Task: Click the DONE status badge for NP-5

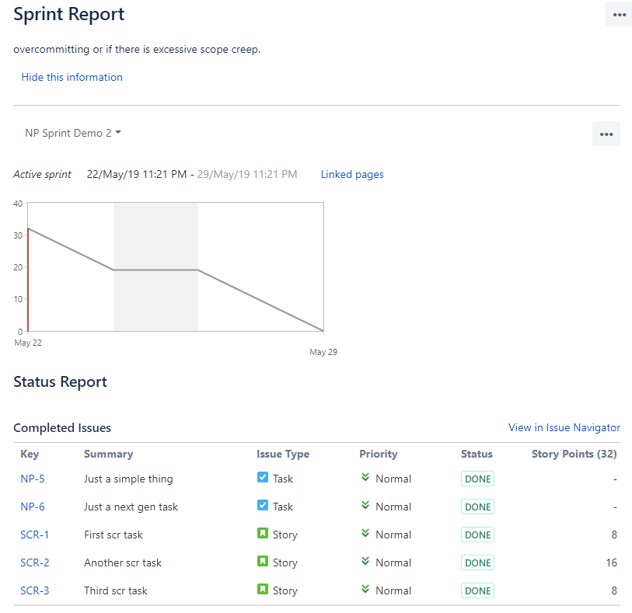Action: 477,479
